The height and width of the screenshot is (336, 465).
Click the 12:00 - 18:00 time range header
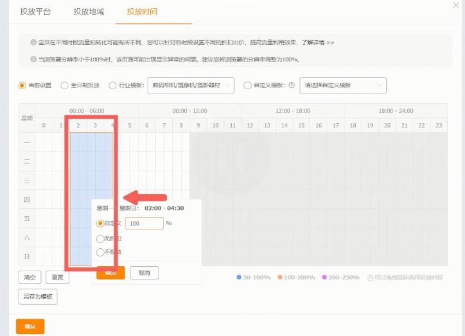tap(293, 111)
